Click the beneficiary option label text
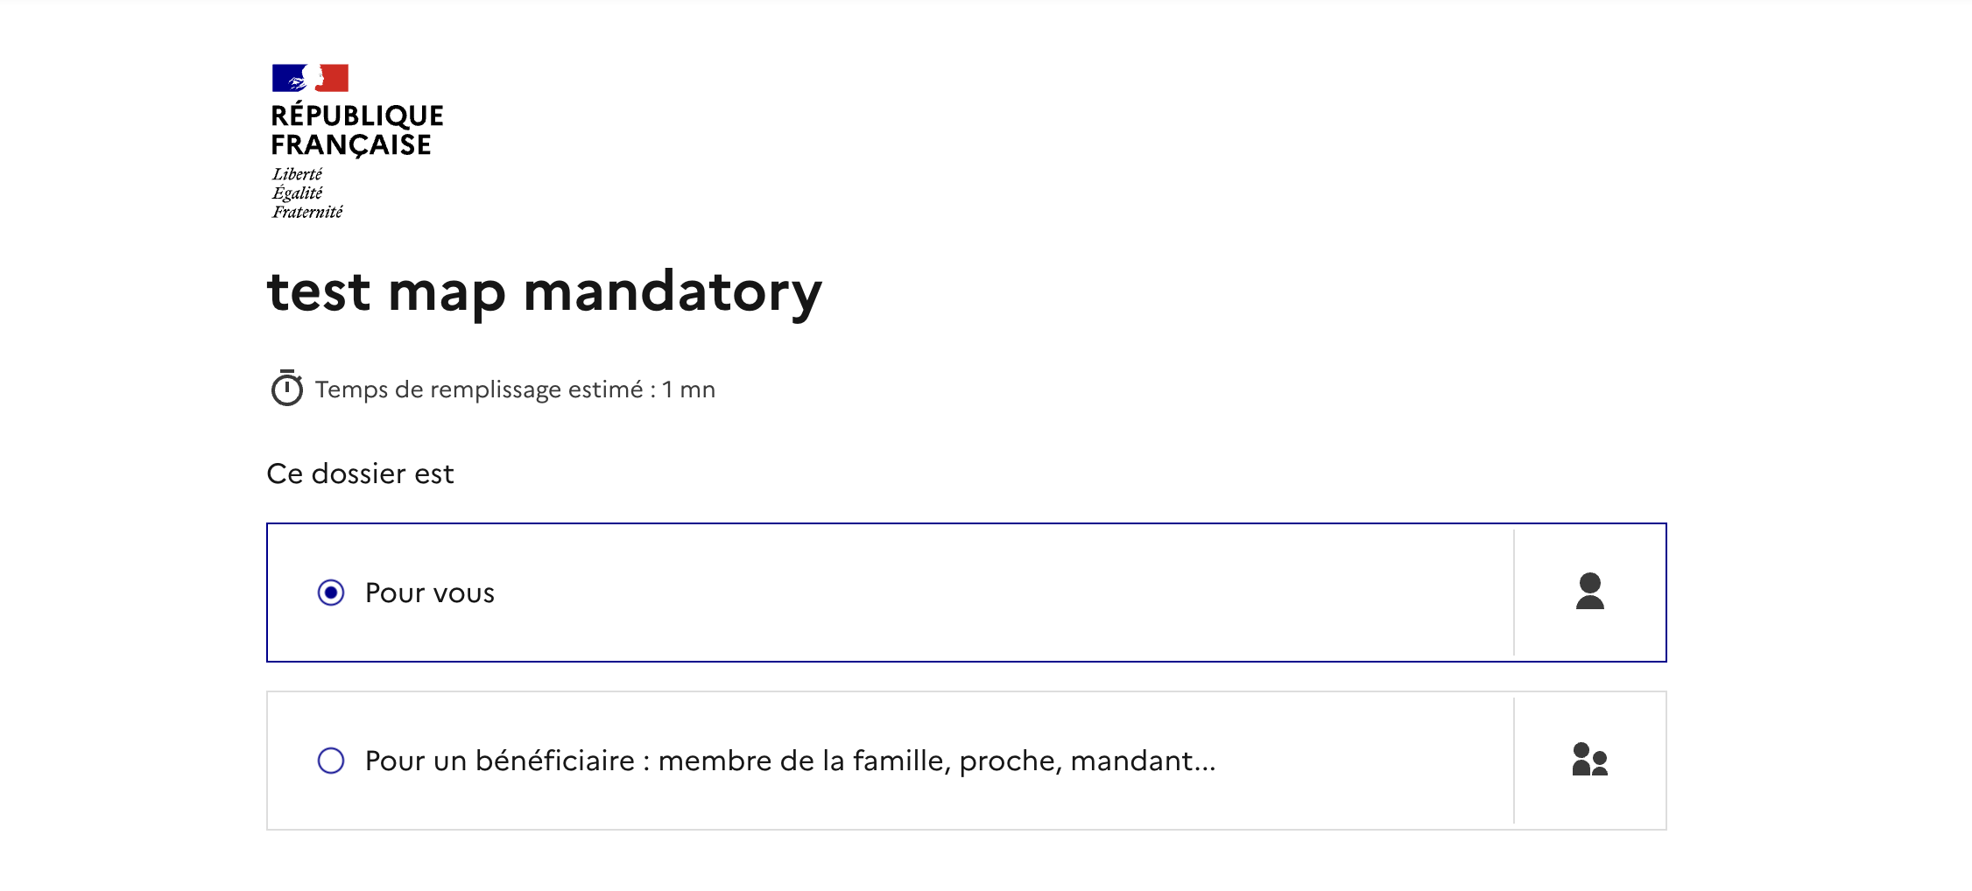The height and width of the screenshot is (891, 1972). 788,761
